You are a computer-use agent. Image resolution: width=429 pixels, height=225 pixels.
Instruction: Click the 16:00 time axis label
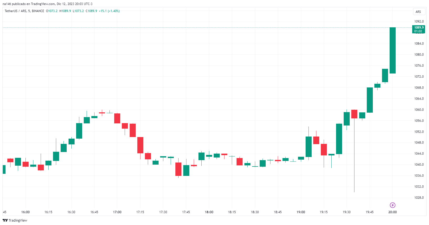tap(25, 212)
